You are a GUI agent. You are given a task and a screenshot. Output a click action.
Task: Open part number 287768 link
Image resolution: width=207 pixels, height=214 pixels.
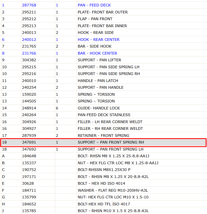tap(29, 5)
